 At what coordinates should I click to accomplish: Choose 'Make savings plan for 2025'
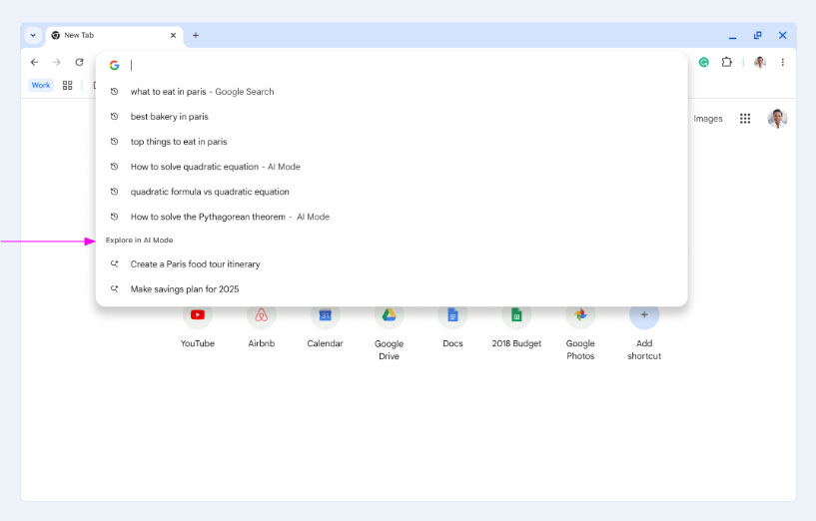[x=392, y=289]
